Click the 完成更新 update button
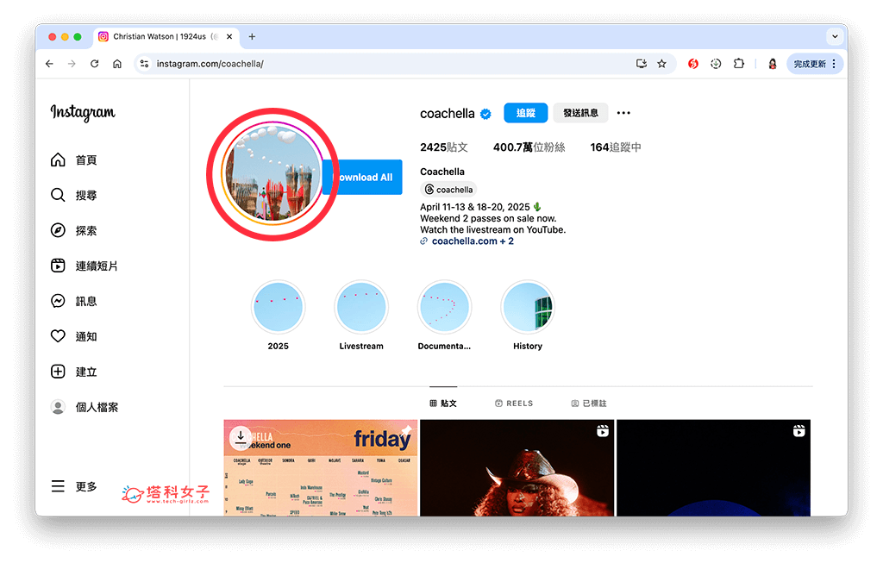 click(x=815, y=64)
